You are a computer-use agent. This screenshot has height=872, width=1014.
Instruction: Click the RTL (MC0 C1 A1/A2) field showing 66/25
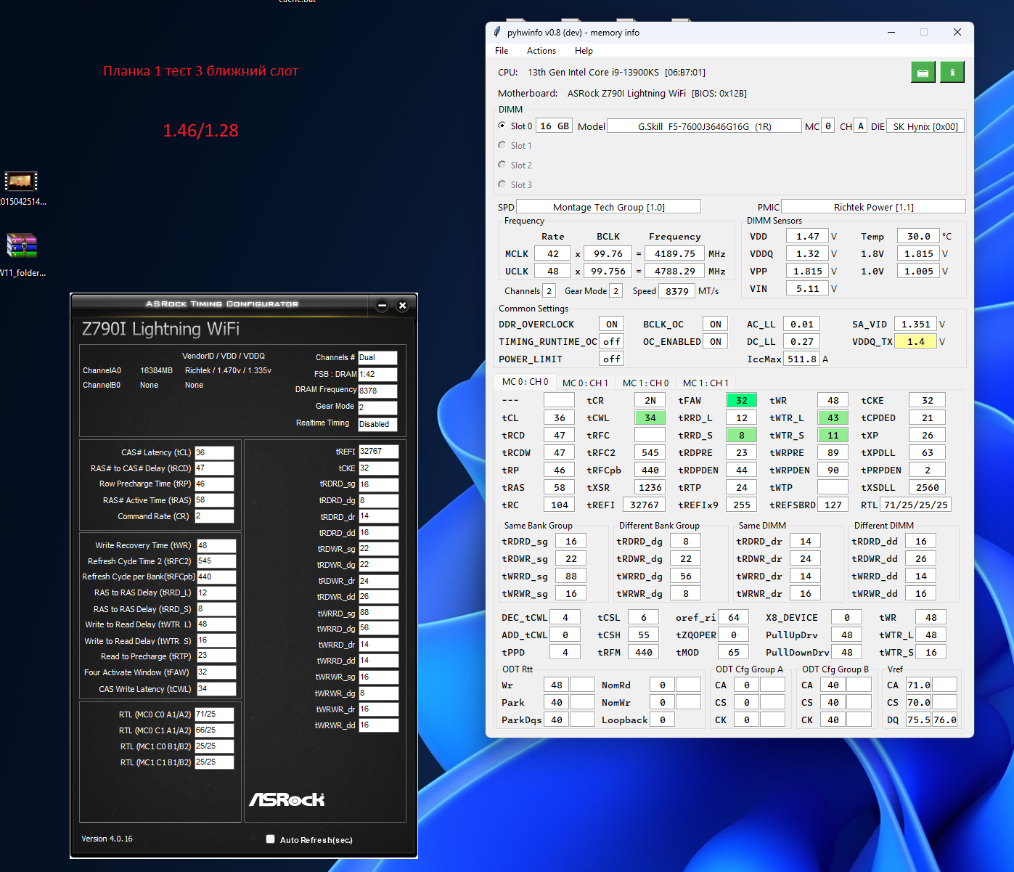click(215, 730)
